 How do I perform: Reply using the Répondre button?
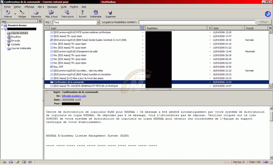pyautogui.click(x=36, y=14)
